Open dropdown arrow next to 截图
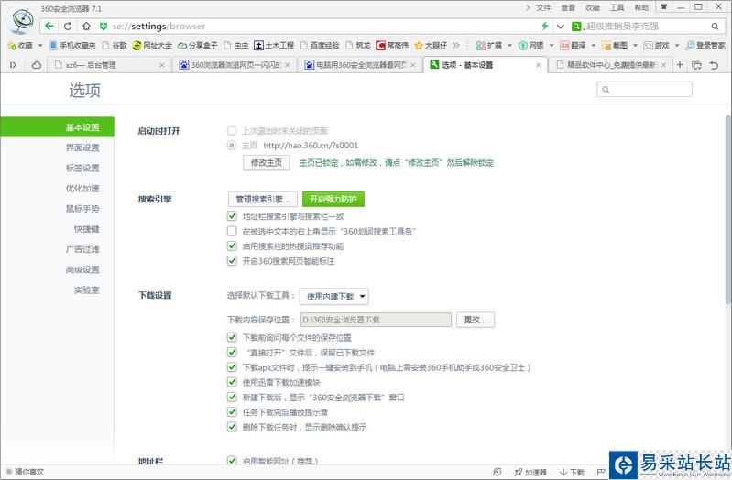Screen dimensions: 732x480 click(635, 45)
